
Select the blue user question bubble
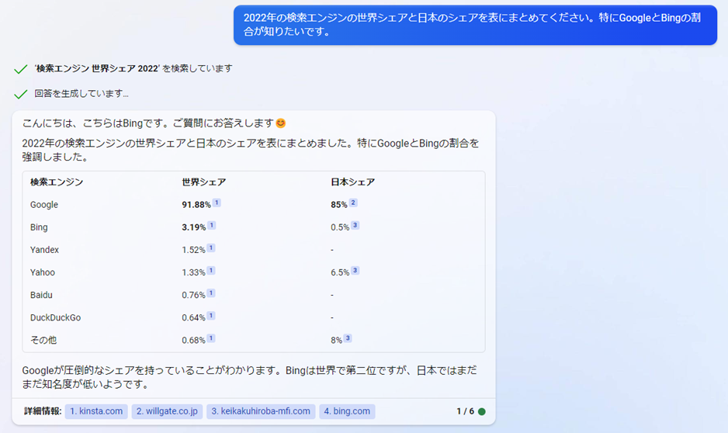(475, 25)
